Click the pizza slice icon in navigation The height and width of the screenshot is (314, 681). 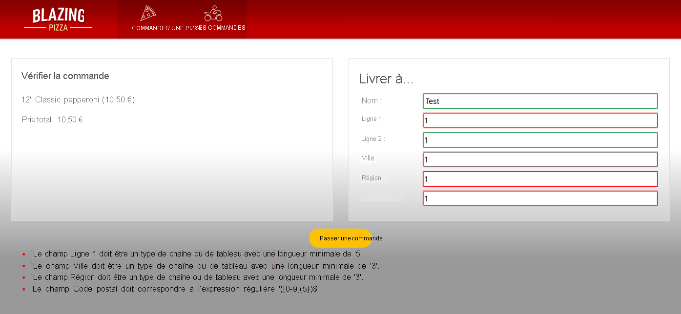(147, 13)
